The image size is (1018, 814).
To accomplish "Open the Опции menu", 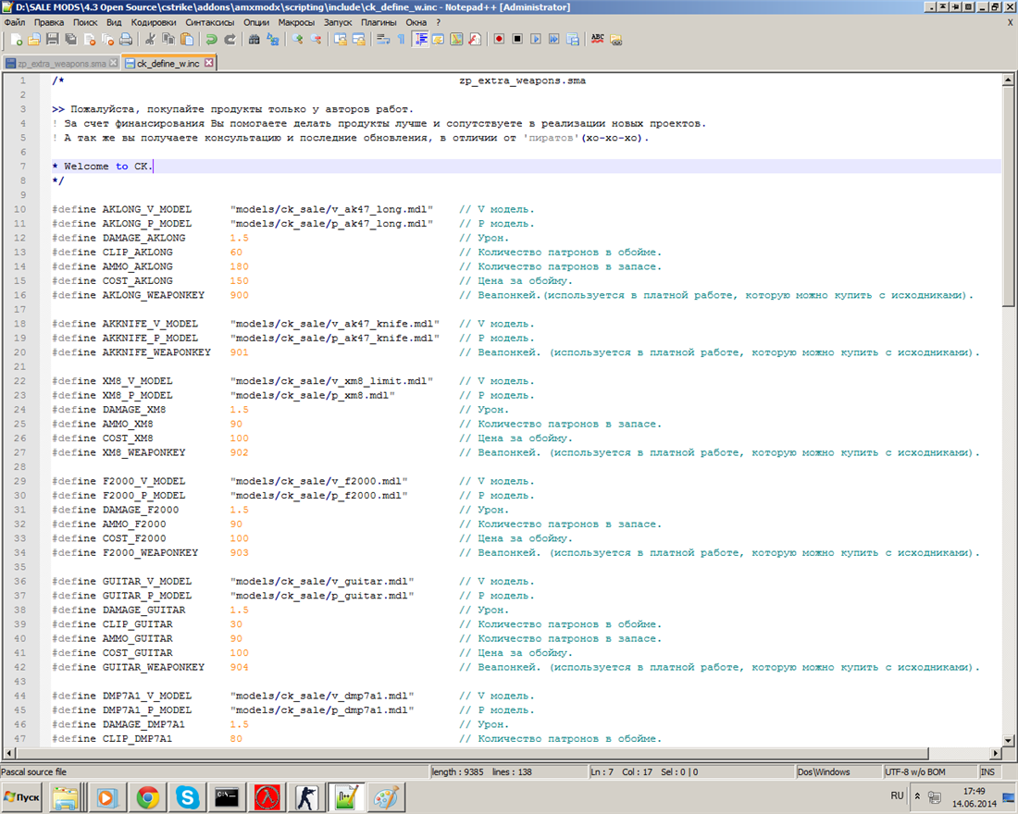I will 255,22.
